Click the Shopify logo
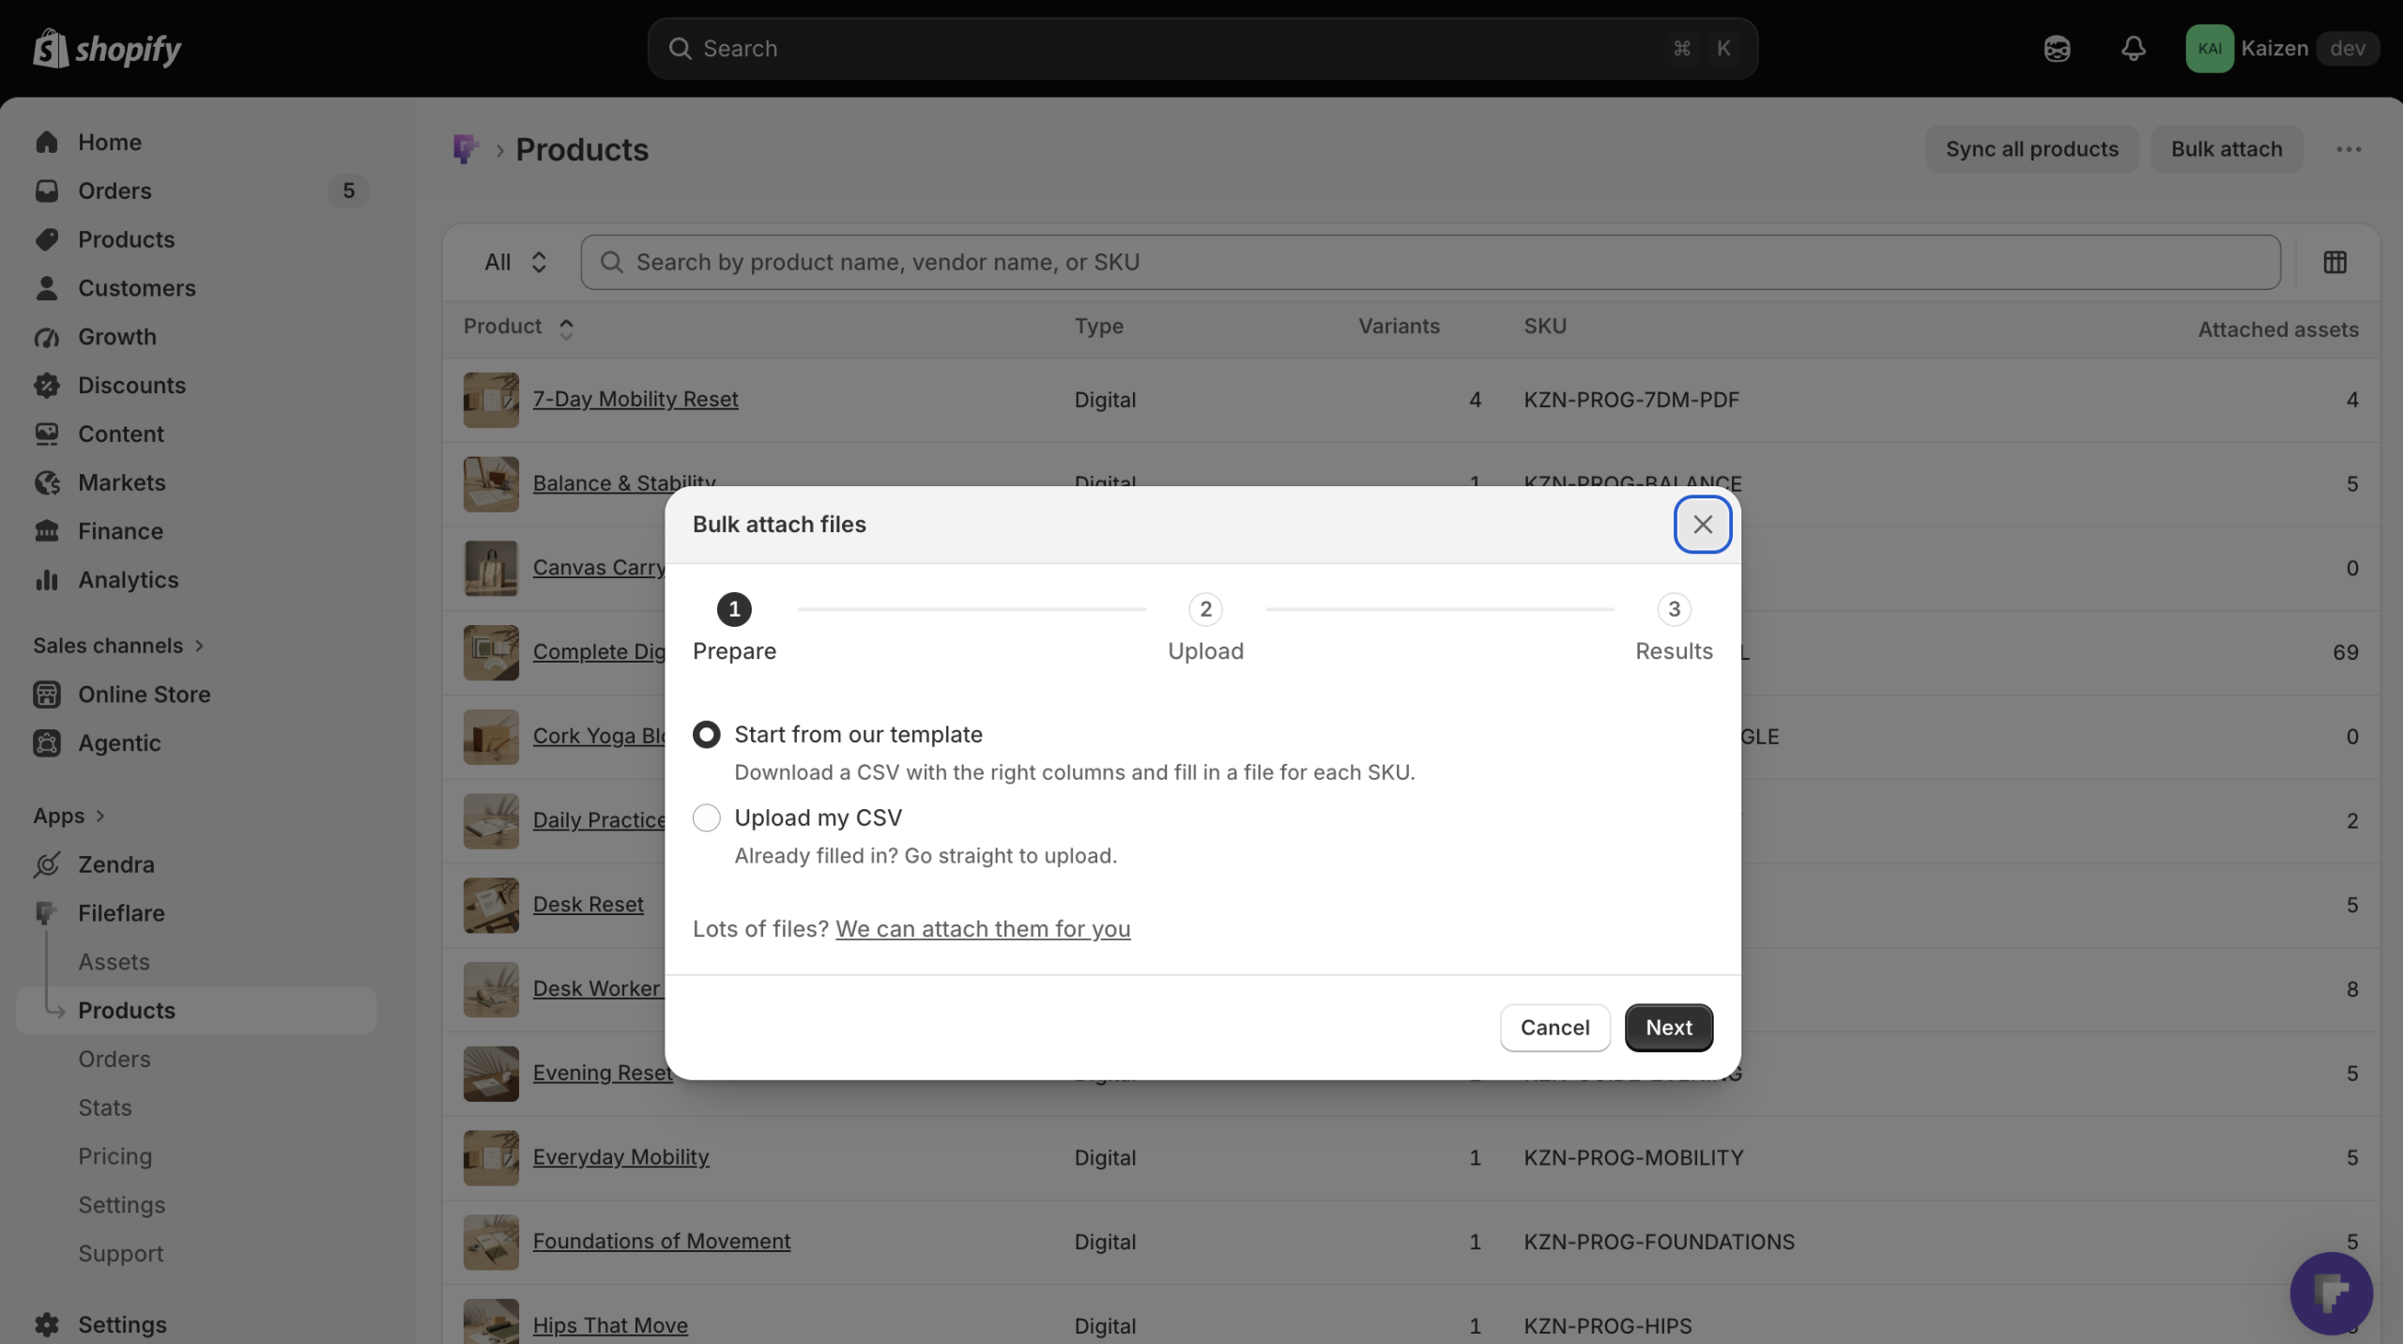The image size is (2403, 1344). 107,49
